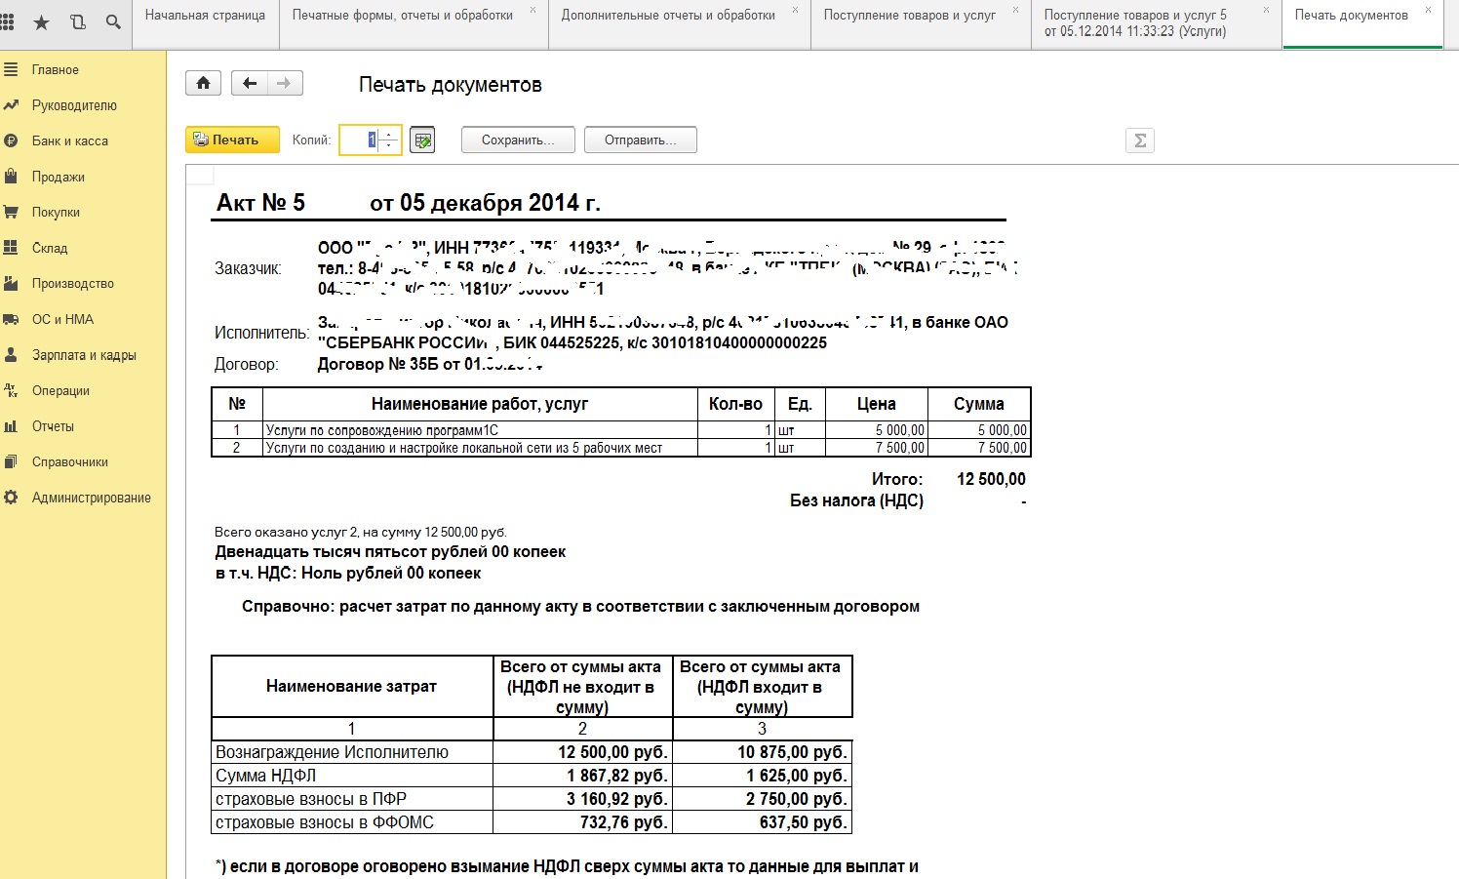Click the Итого value '12 500,00'
This screenshot has height=879, width=1459.
(991, 479)
